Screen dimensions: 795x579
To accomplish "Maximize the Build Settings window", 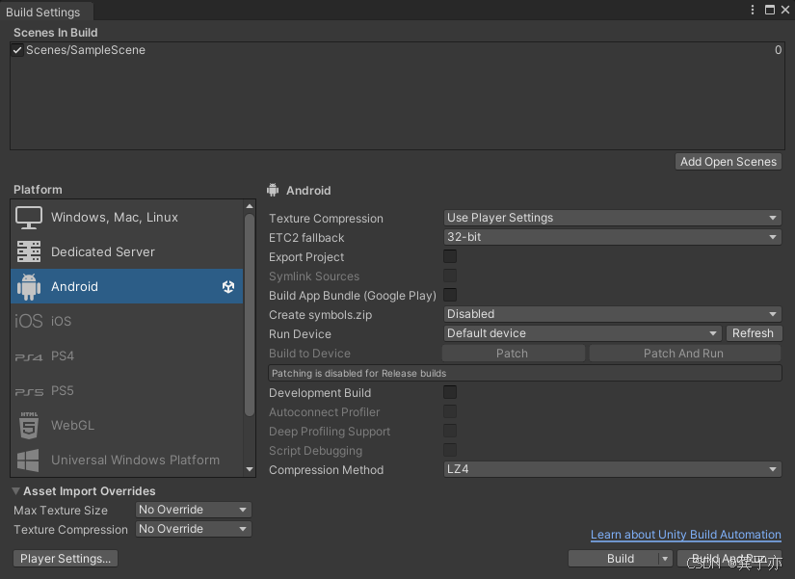I will [770, 10].
